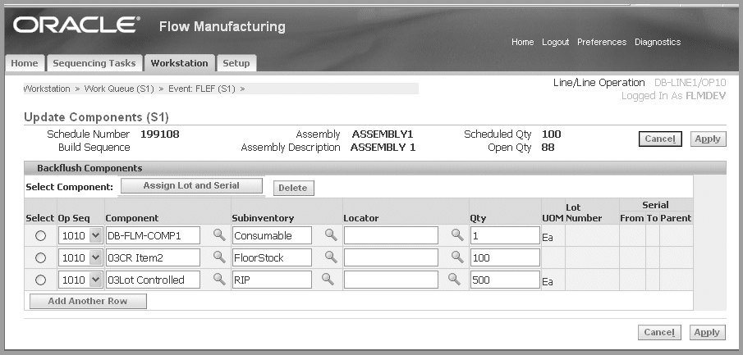Screen dimensions: 743x355
Task: Click the empty locator field for DB-FLM-COMP1
Action: pyautogui.click(x=391, y=235)
